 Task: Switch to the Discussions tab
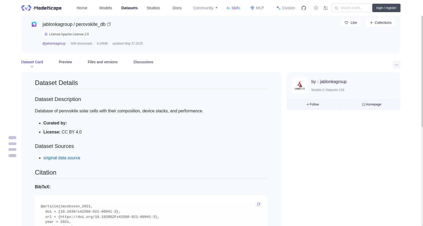pyautogui.click(x=143, y=62)
